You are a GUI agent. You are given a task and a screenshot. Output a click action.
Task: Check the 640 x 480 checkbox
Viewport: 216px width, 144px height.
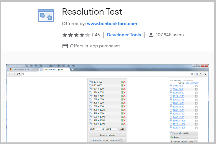click(197, 86)
